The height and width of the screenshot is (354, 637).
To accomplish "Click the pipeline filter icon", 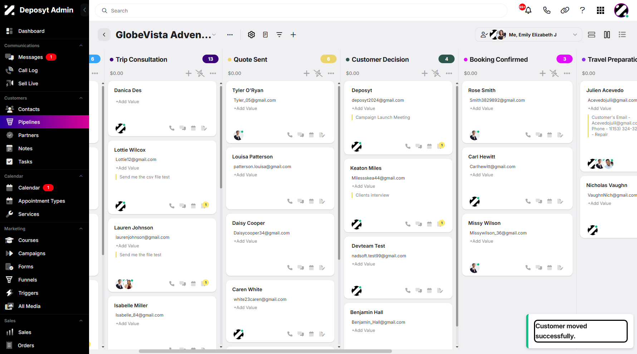I will (279, 35).
